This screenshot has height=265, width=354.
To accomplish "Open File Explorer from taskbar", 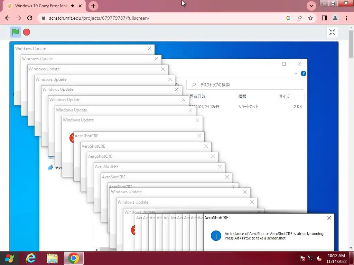I will [x=52, y=258].
